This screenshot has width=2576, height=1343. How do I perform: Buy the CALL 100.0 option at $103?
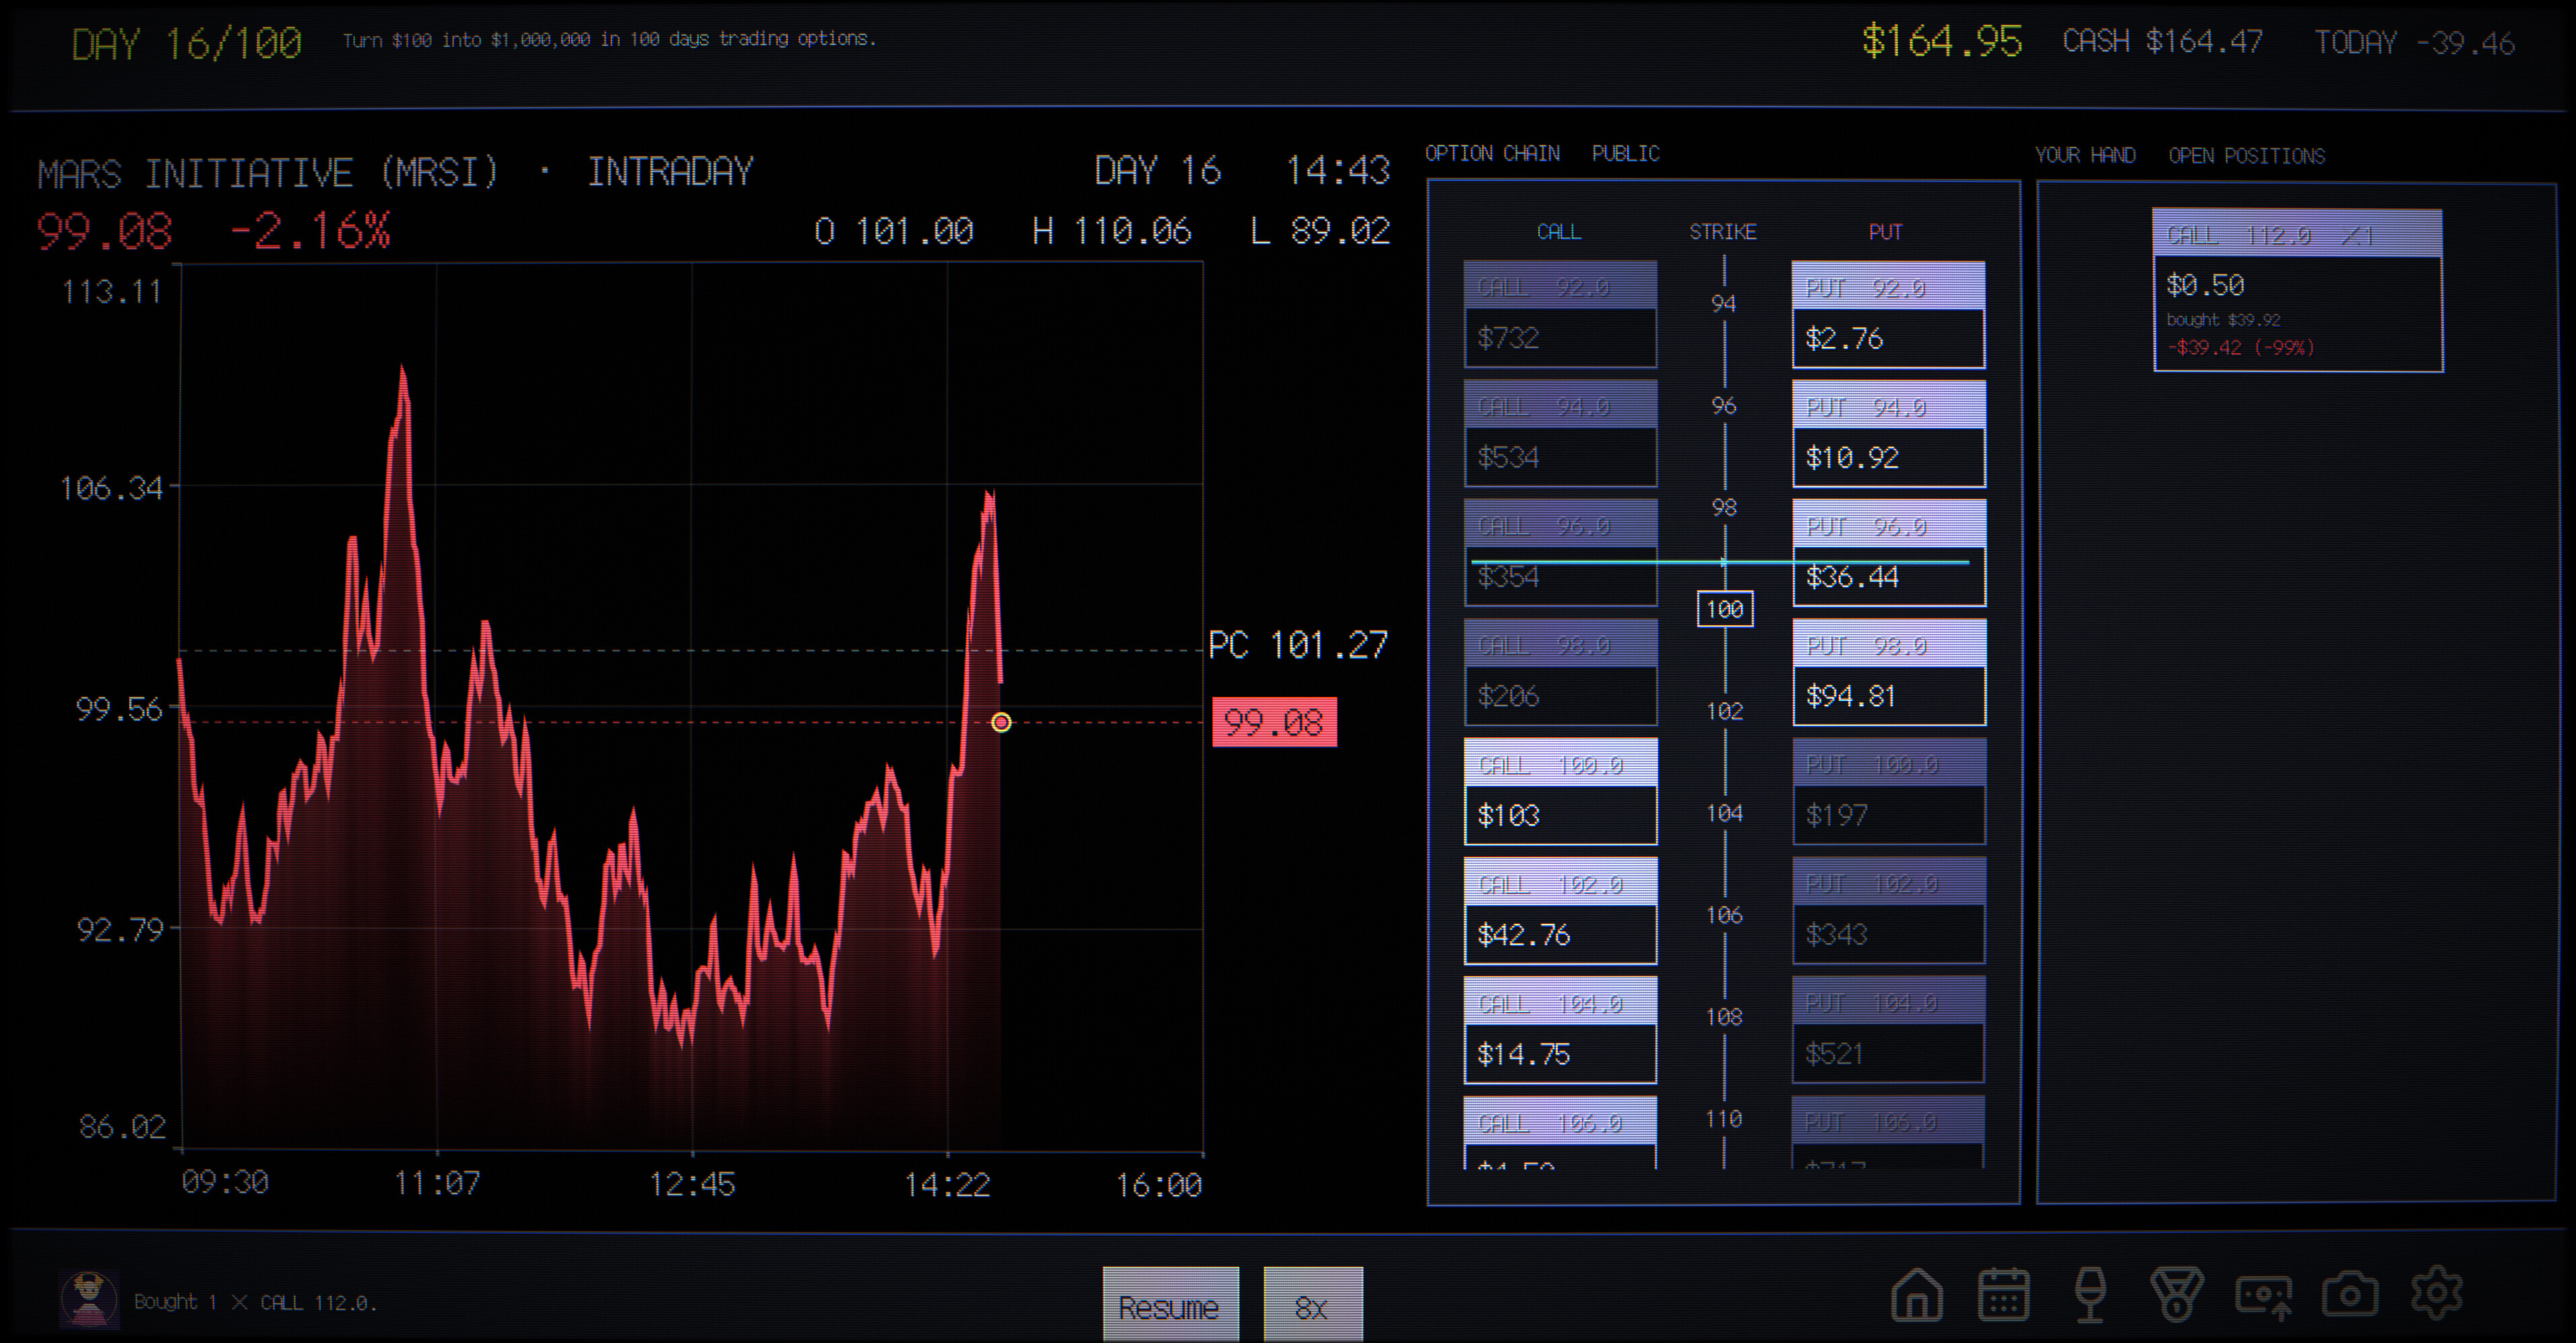point(1560,791)
